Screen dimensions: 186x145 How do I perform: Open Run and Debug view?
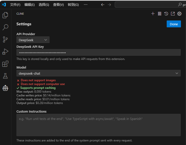tap(5, 52)
